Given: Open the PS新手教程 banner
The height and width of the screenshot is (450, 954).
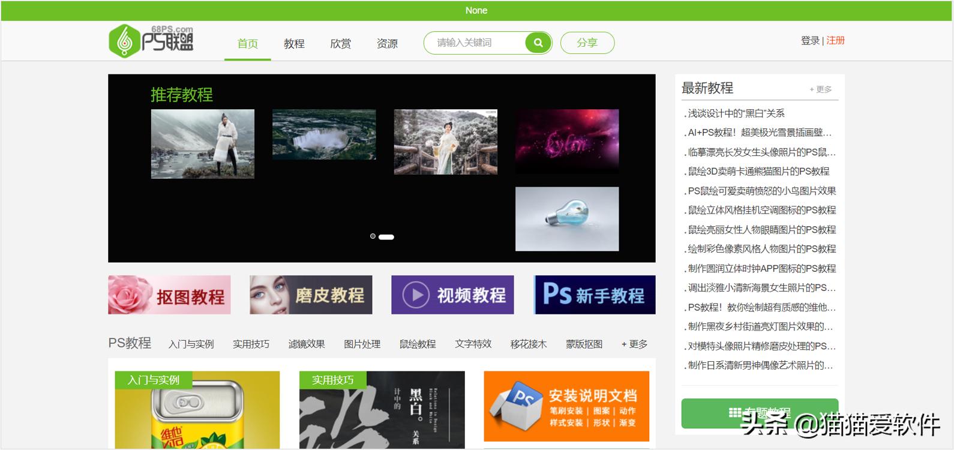Looking at the screenshot, I should coord(595,295).
